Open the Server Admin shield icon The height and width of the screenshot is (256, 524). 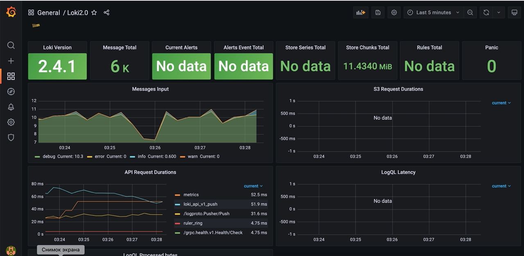pyautogui.click(x=11, y=138)
